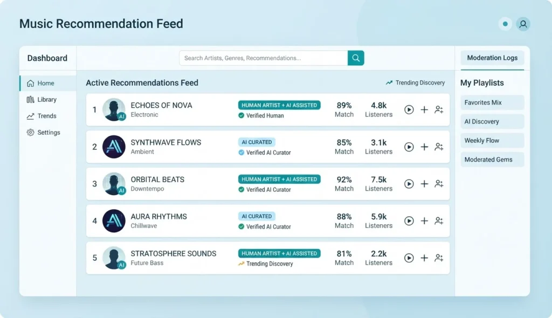The width and height of the screenshot is (552, 318).
Task: Follow the Stratosphere Sounds artist
Action: click(439, 258)
